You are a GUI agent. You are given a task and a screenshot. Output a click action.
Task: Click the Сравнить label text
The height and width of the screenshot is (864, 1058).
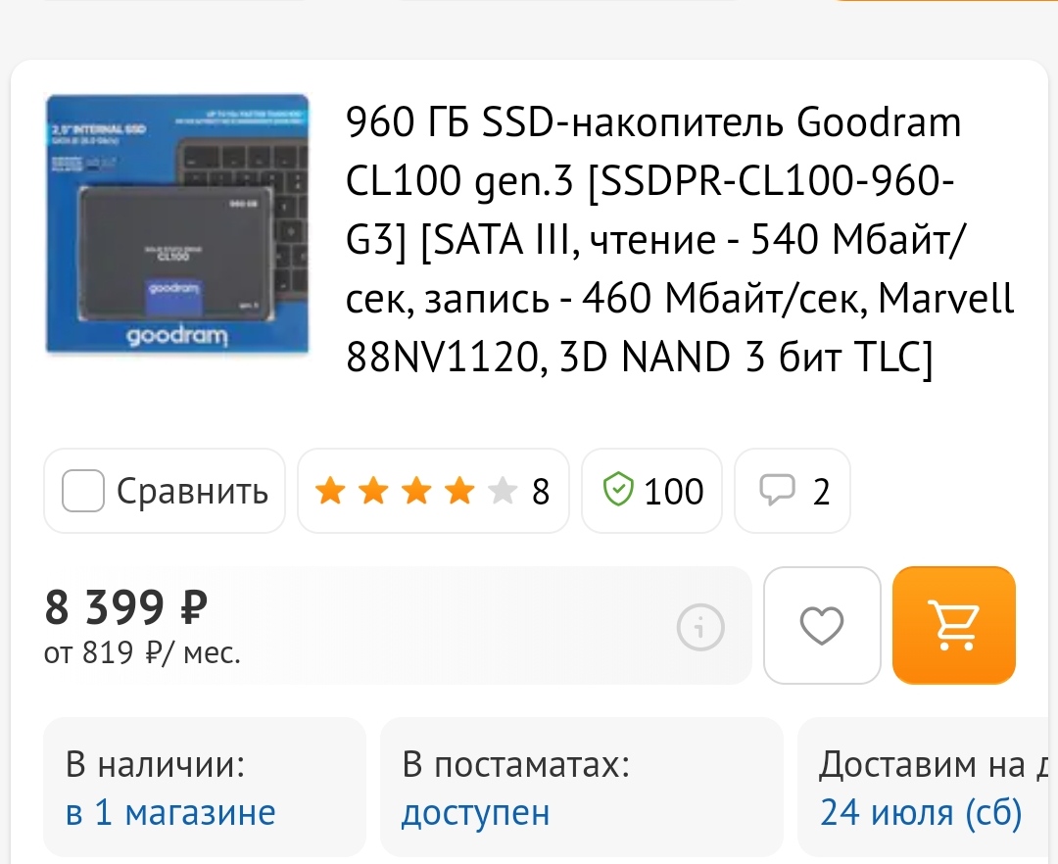tap(192, 491)
